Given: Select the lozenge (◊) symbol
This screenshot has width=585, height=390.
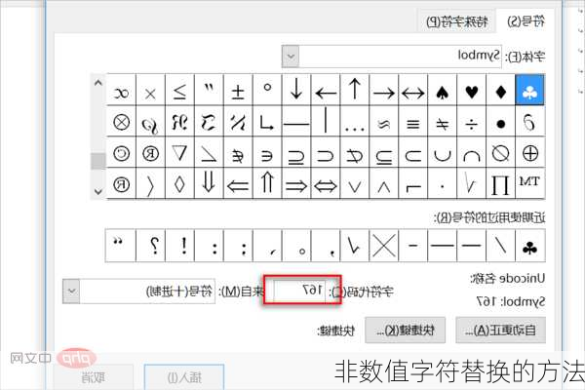Looking at the screenshot, I should coord(179,183).
